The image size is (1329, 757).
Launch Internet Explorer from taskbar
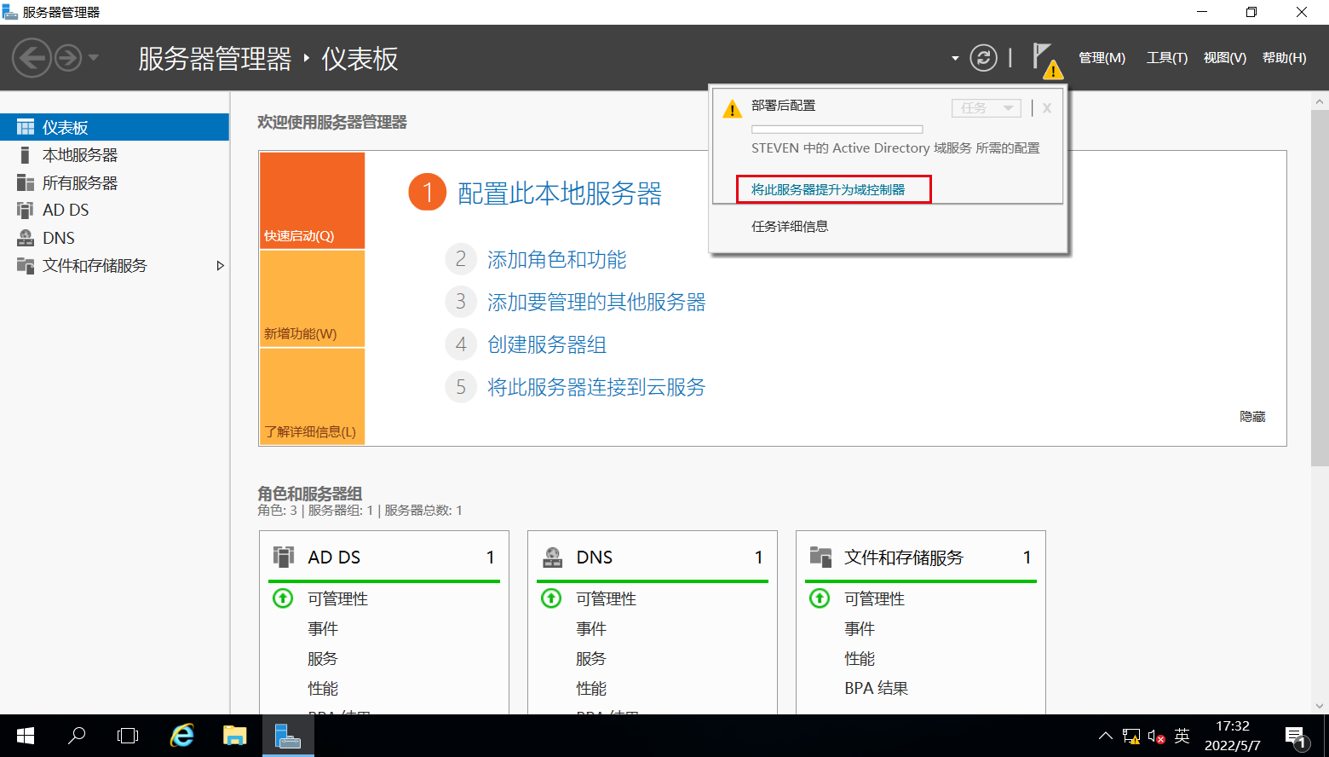[x=181, y=736]
